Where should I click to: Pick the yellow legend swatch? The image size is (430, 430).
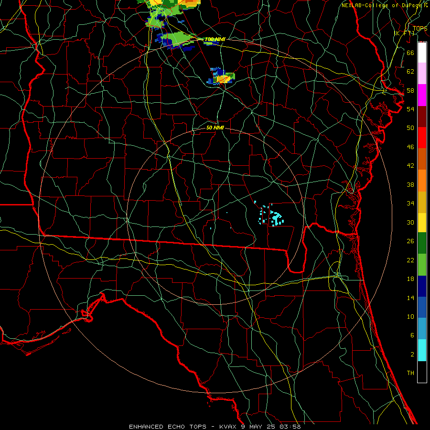point(422,222)
